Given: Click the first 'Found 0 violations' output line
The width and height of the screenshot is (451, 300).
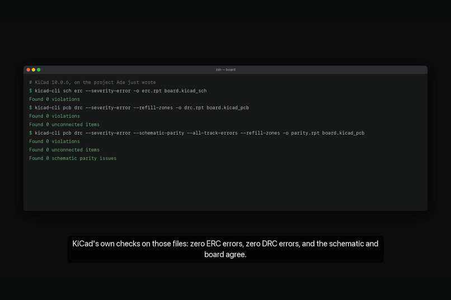Looking at the screenshot, I should pos(54,99).
